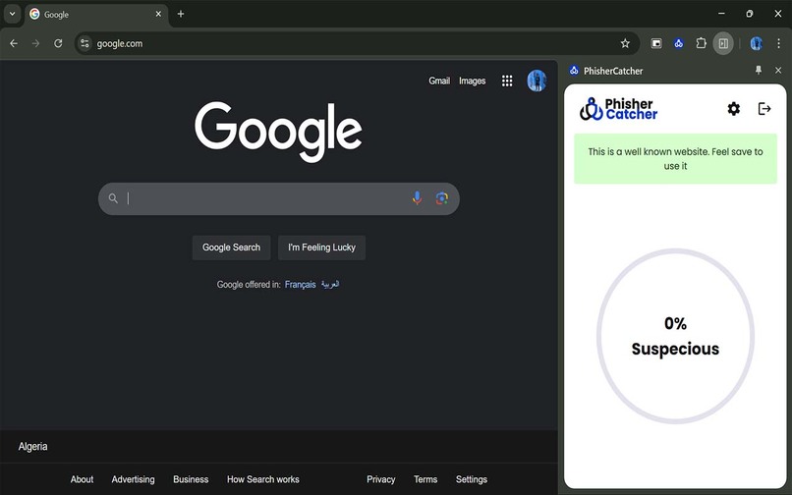Open a new tab with the plus
The width and height of the screenshot is (792, 495).
click(x=181, y=14)
